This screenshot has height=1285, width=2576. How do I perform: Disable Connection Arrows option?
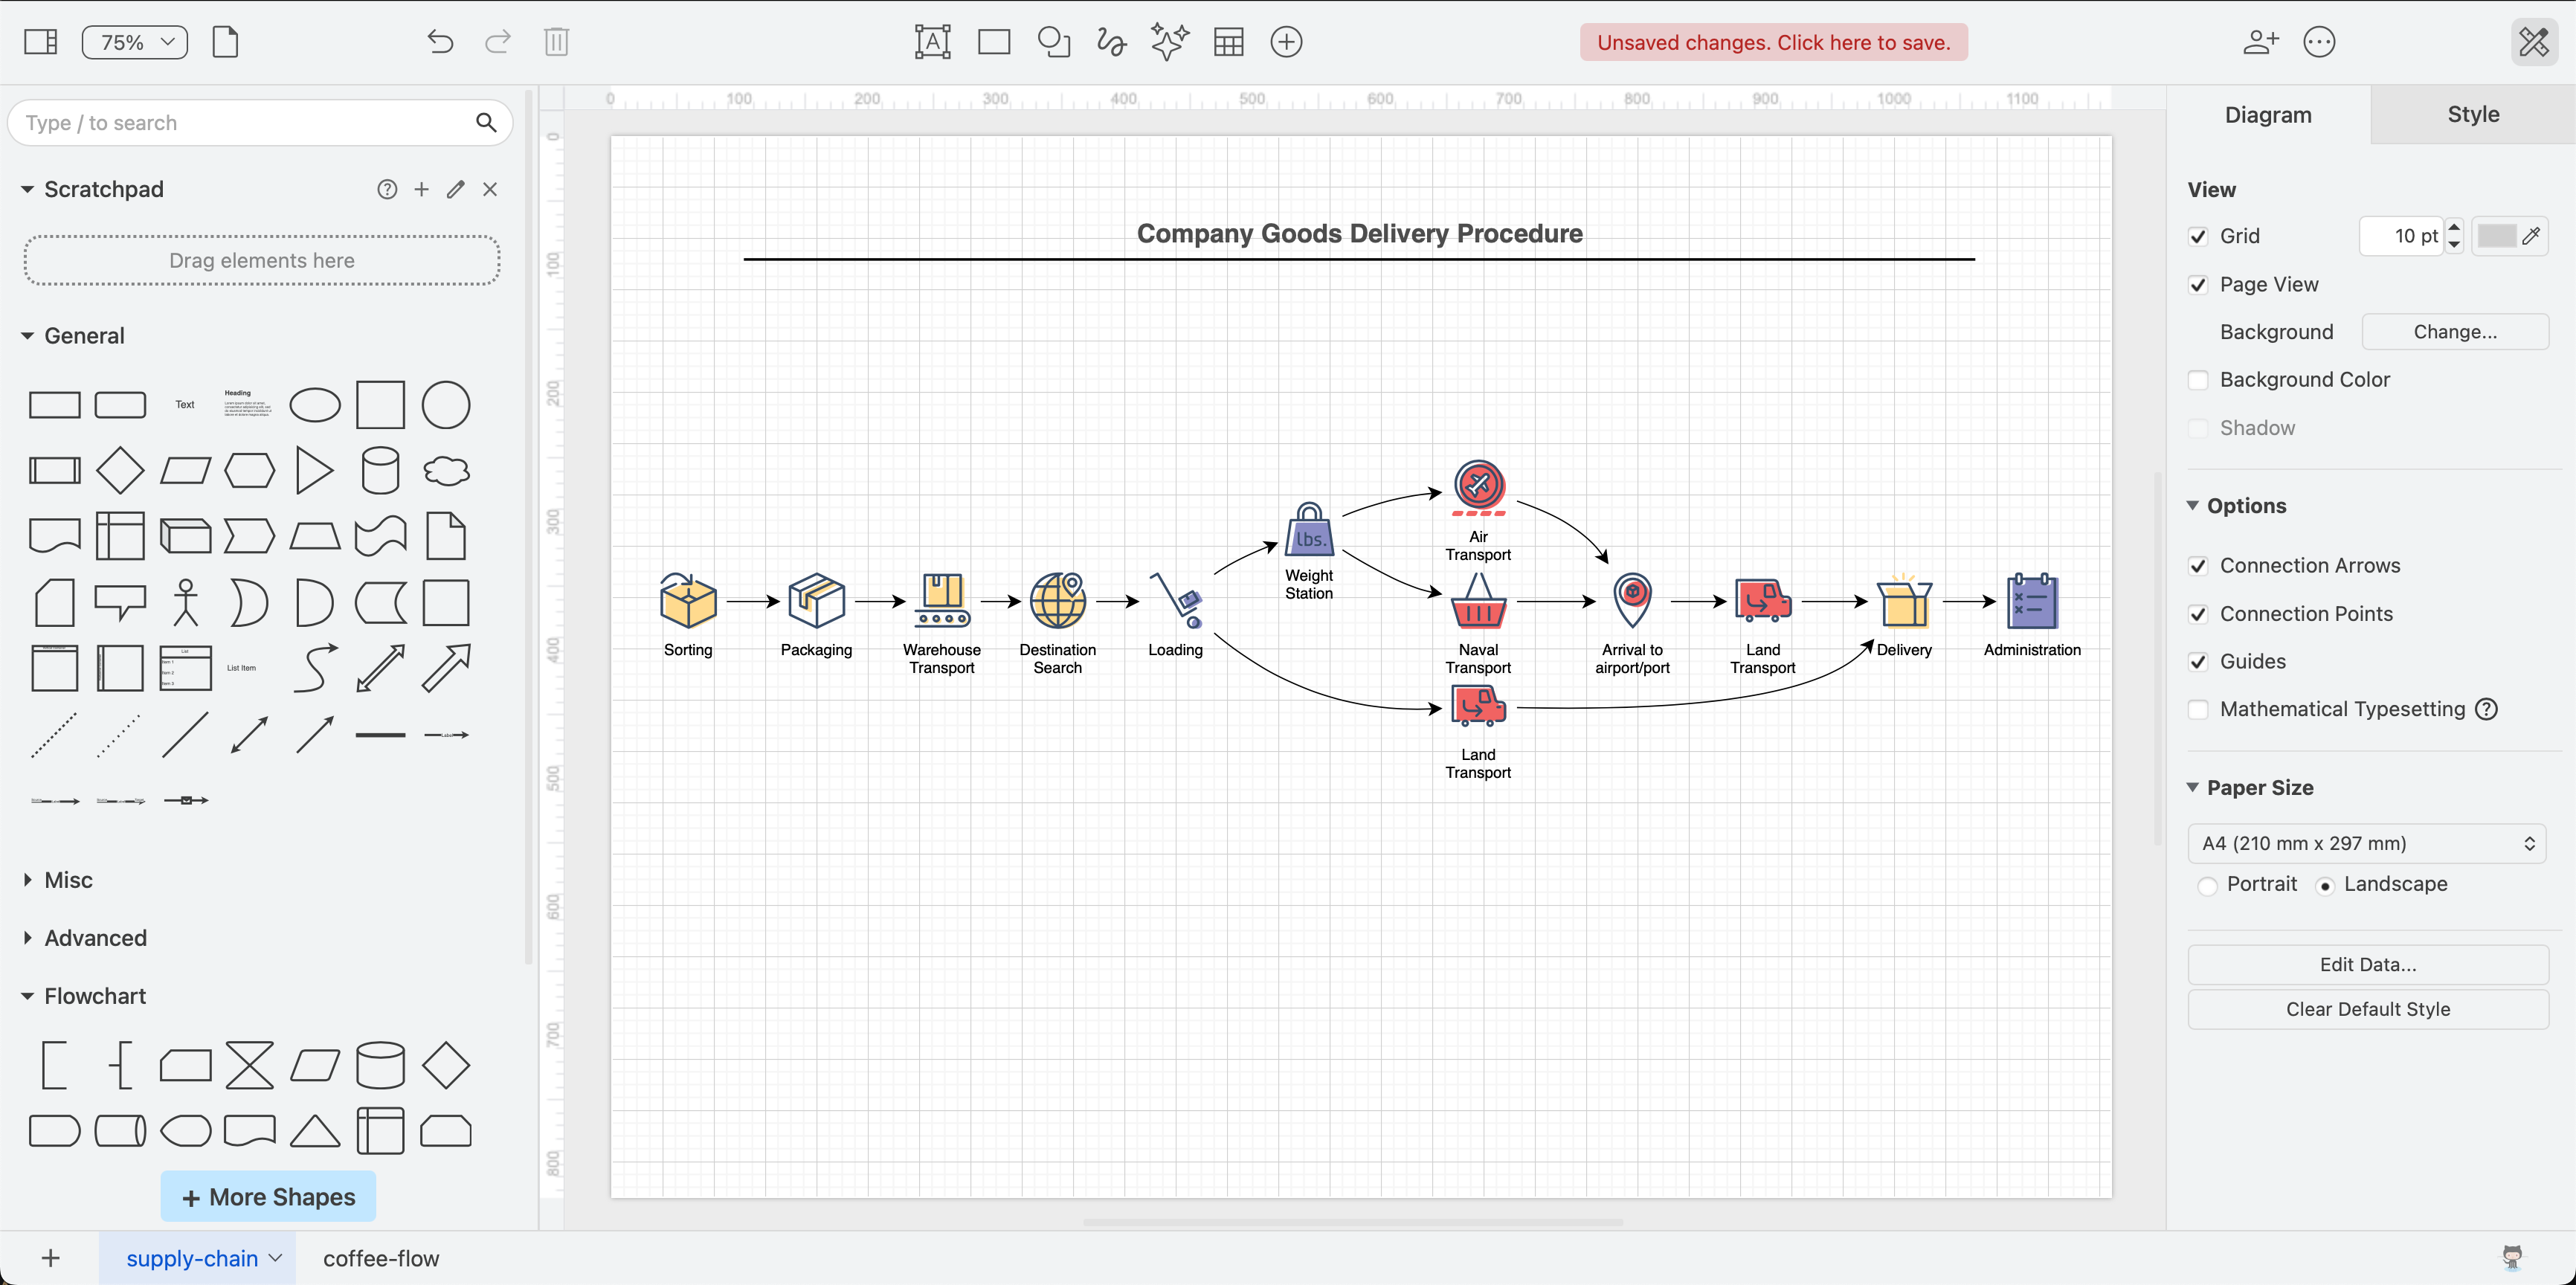(2198, 566)
